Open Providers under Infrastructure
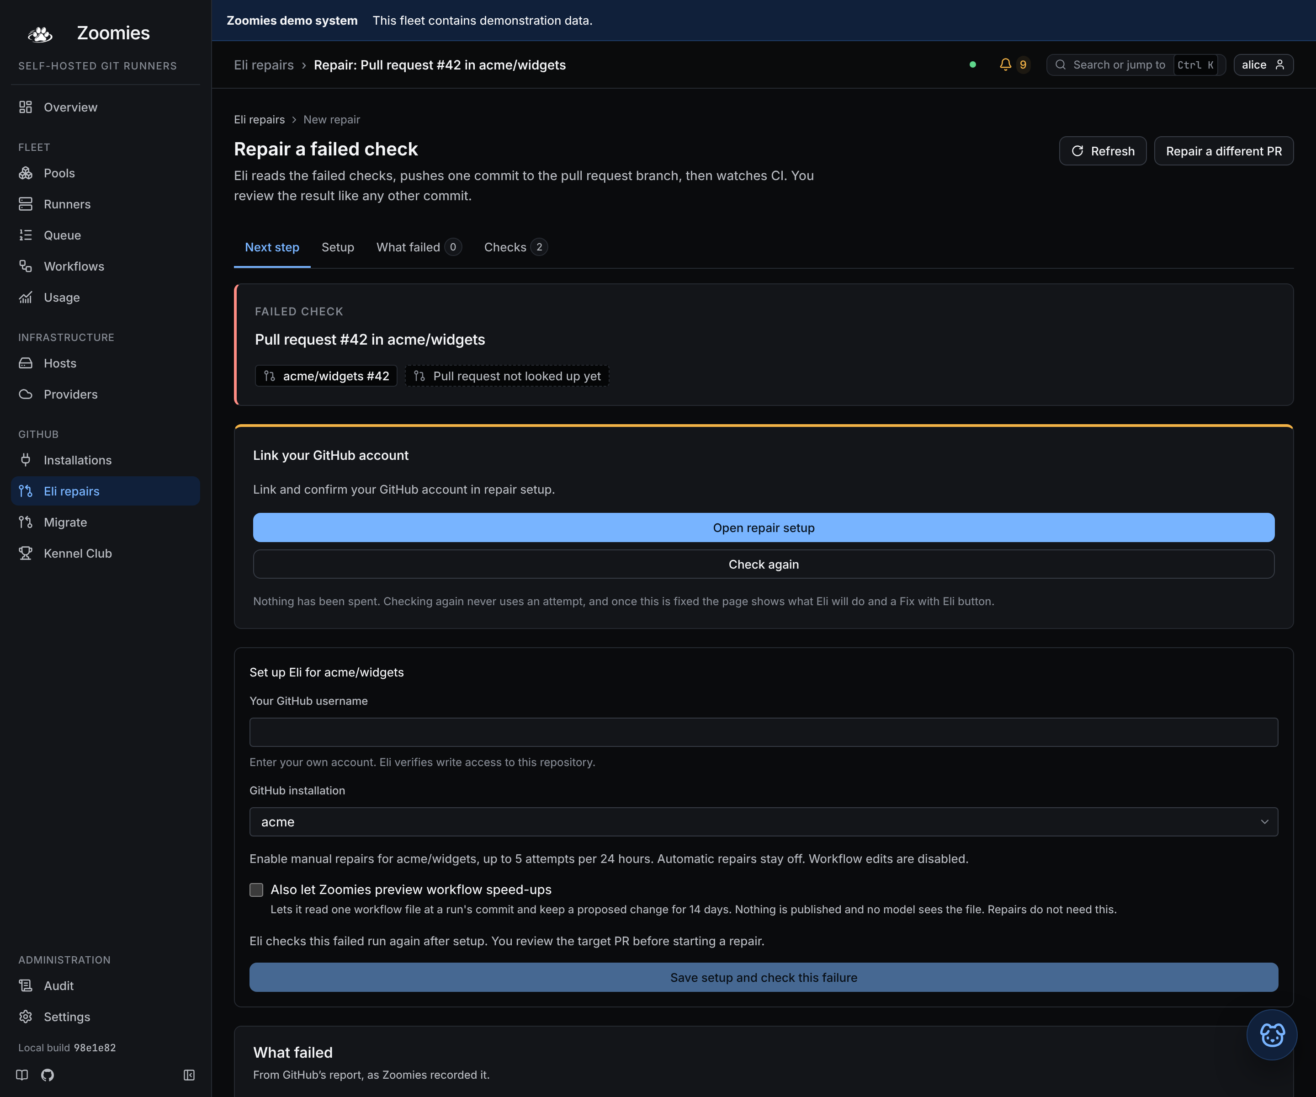The image size is (1316, 1097). pos(105,394)
